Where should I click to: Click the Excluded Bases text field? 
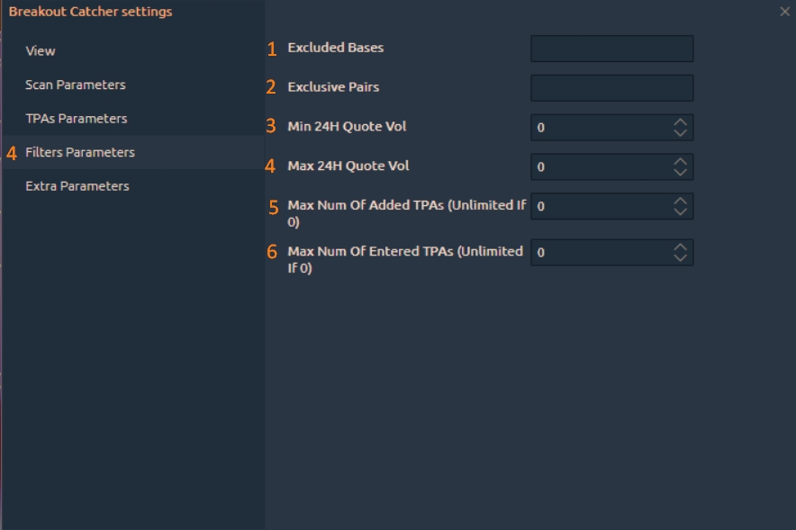point(611,49)
